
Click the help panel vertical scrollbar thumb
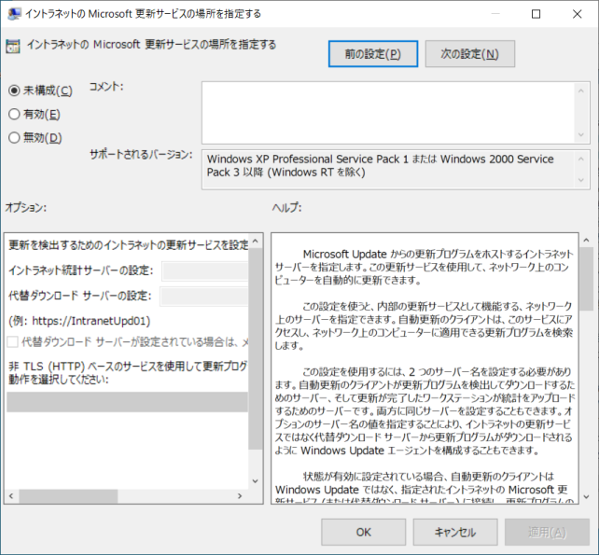click(586, 279)
